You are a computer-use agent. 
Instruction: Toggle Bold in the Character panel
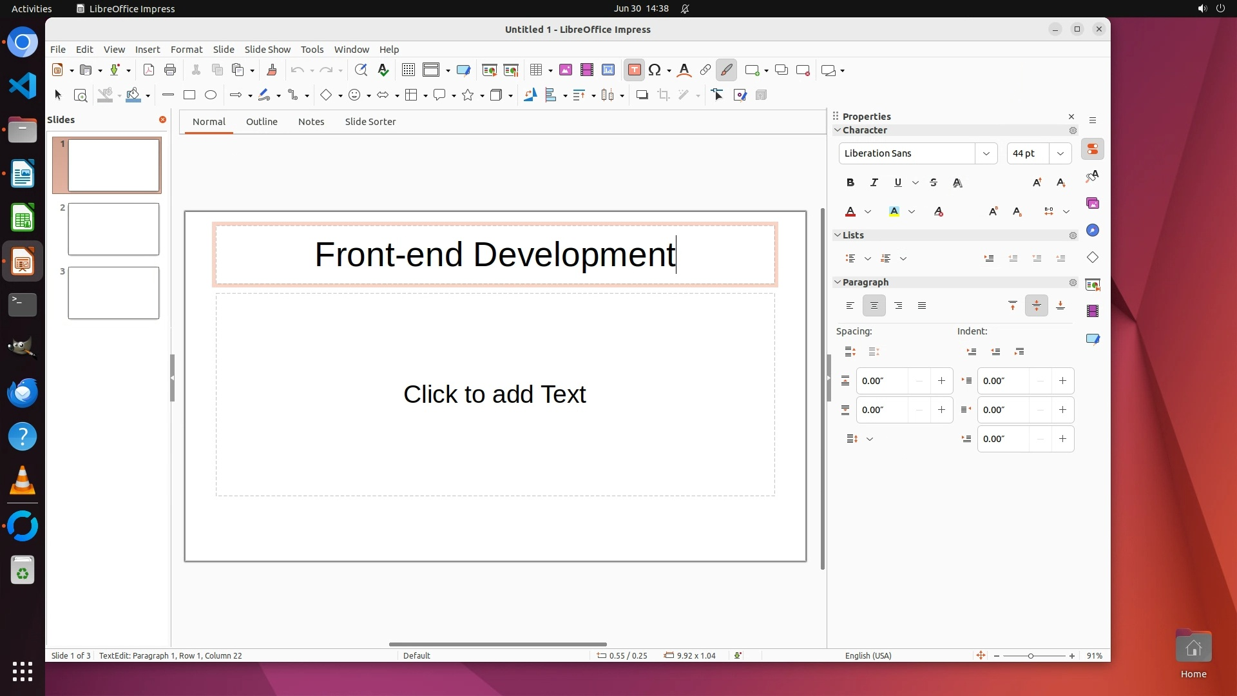coord(850,183)
